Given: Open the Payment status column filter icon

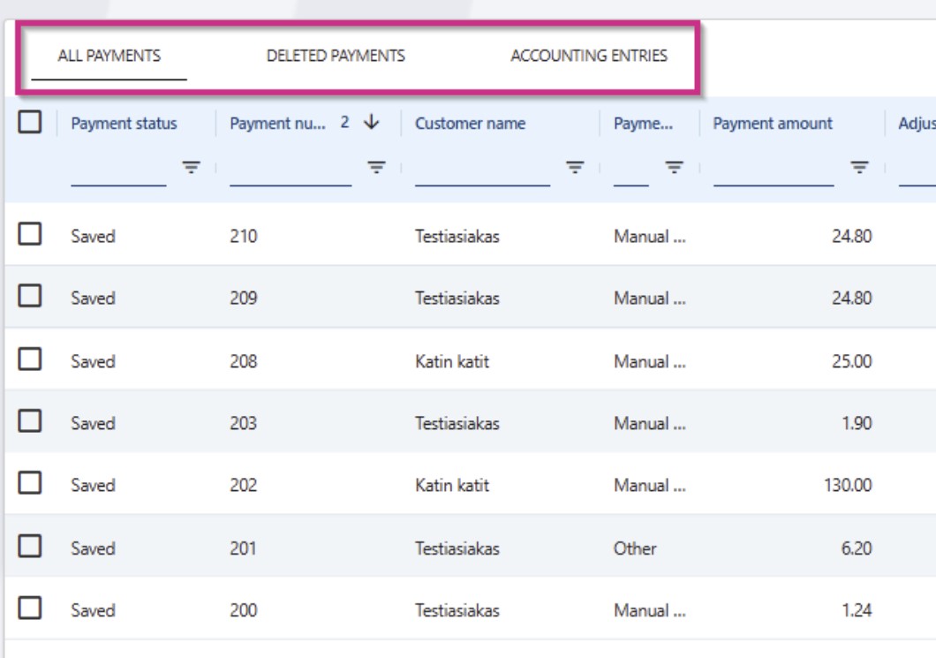Looking at the screenshot, I should [191, 167].
